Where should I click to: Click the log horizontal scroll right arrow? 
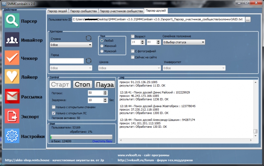pyautogui.click(x=251, y=140)
